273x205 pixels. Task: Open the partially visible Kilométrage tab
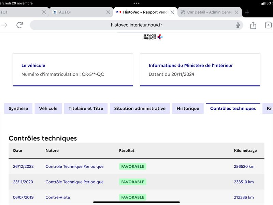[x=269, y=108]
